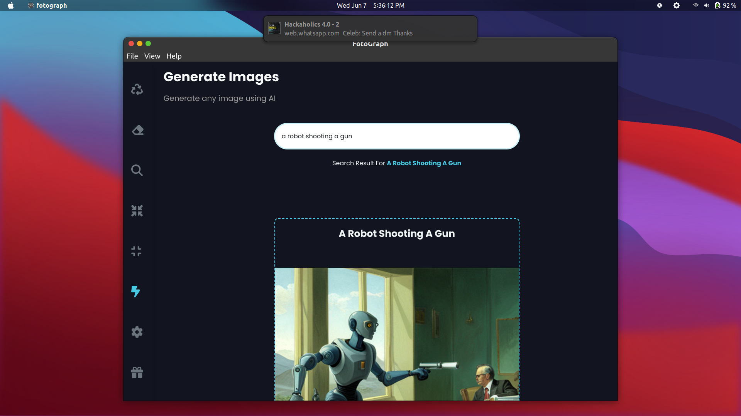Click the clock/time display icon
The image size is (741, 416).
click(660, 6)
